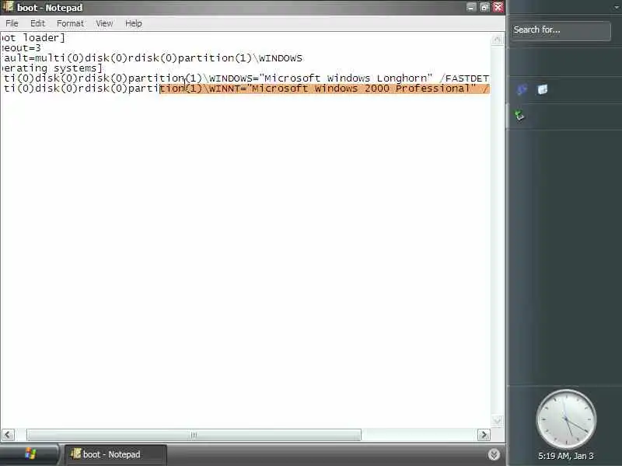Select boot - Notepad taskbar button
This screenshot has height=466, width=622.
coord(115,454)
